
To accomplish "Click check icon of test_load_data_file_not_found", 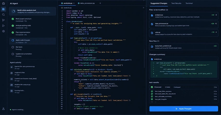I will (x=152, y=94).
